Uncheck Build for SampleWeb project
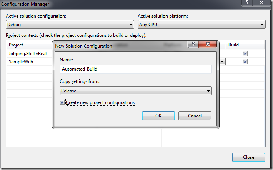Screen dimensions: 273x170 245,61
